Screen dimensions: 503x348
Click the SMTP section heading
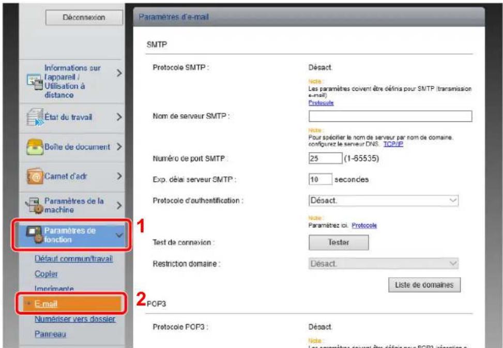(157, 44)
